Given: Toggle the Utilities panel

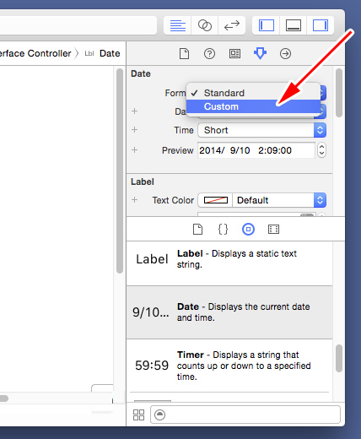Looking at the screenshot, I should 321,25.
